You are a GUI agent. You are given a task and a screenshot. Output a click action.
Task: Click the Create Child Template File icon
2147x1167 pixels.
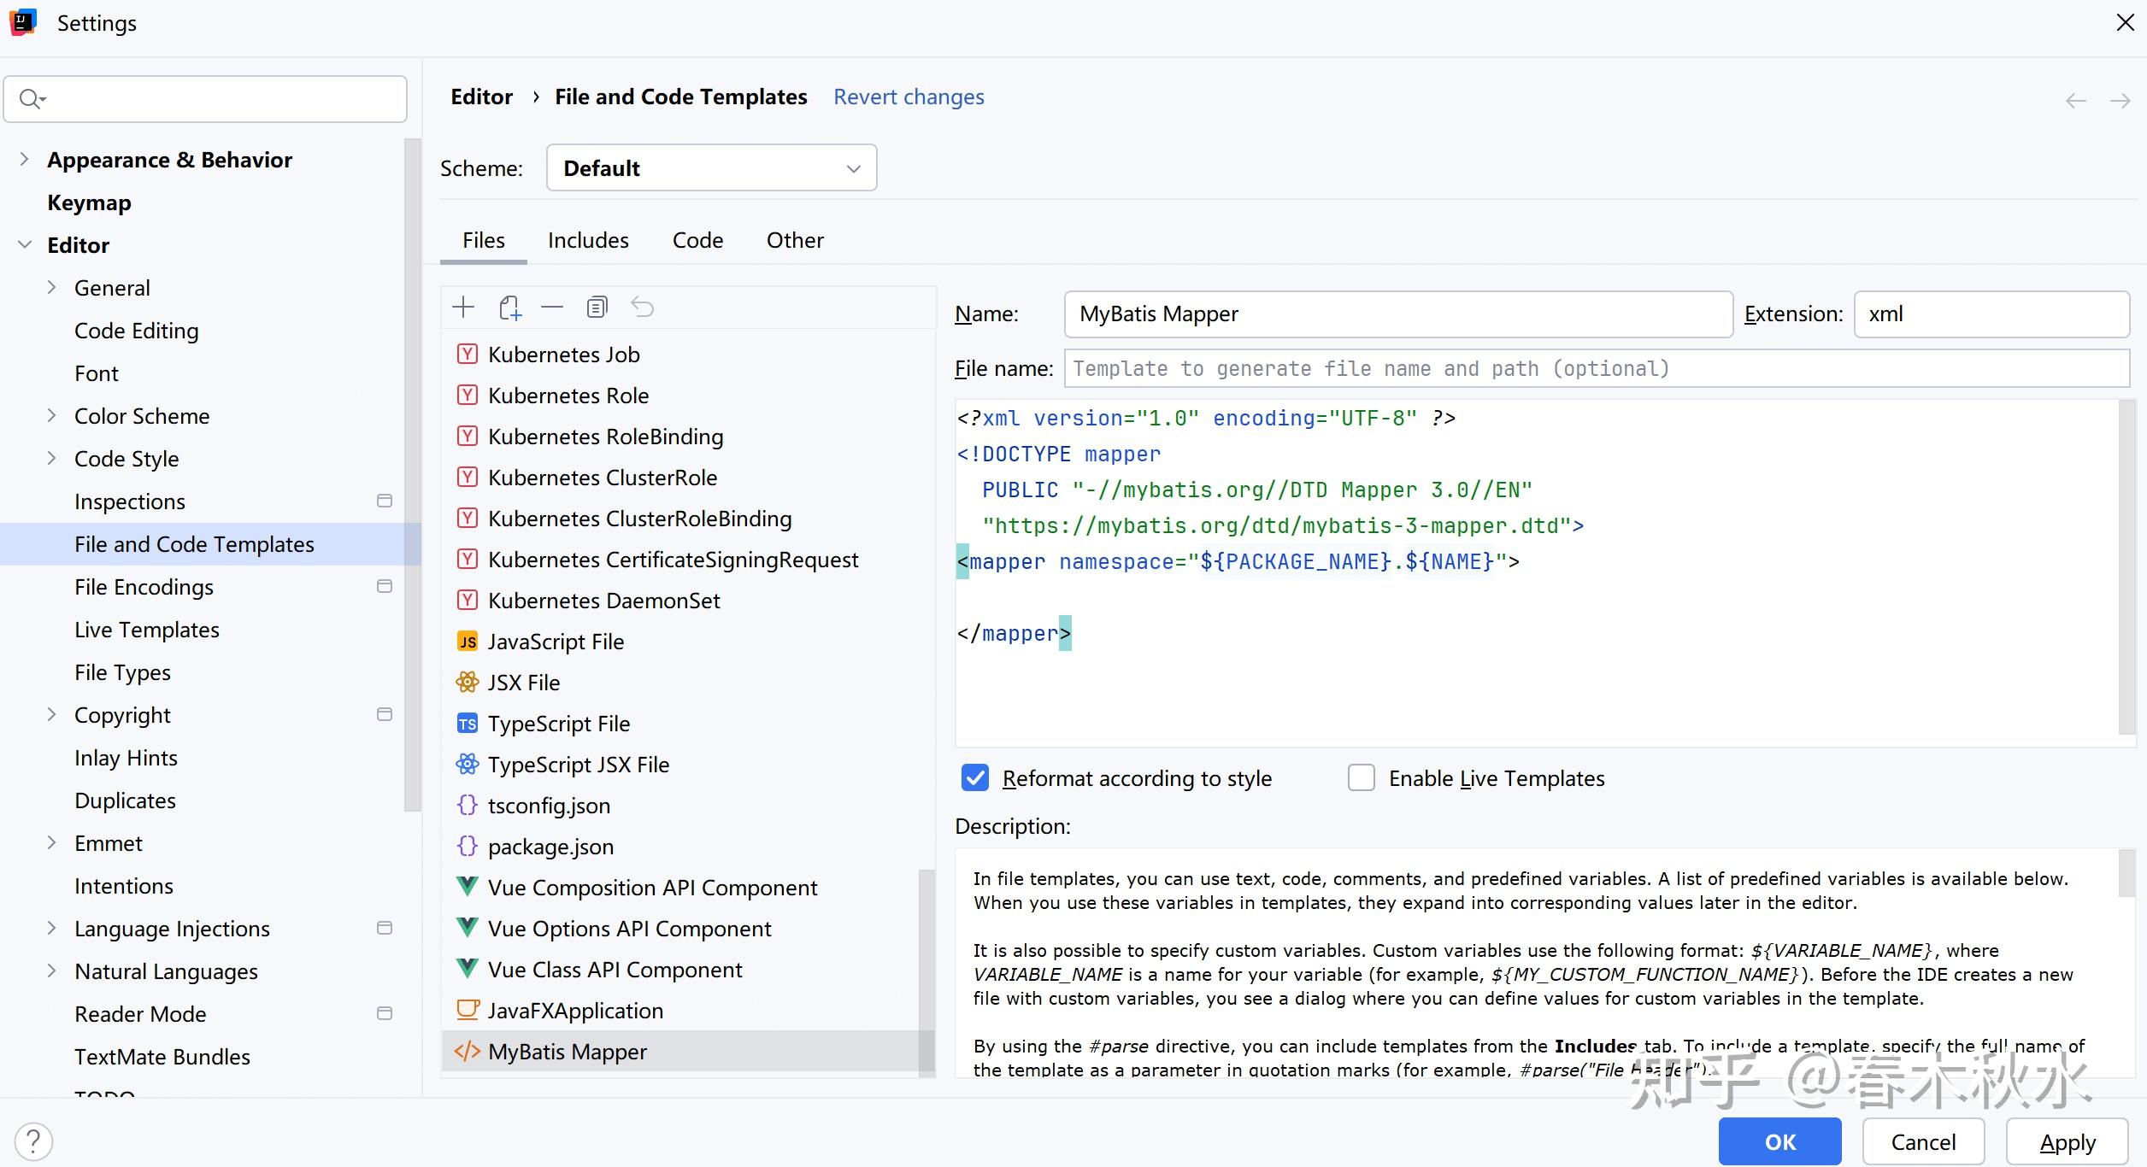click(509, 308)
